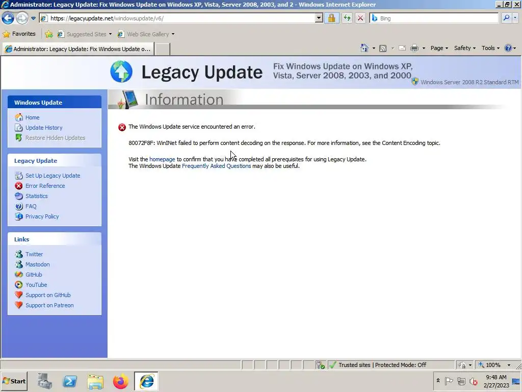Click the Refresh page button
This screenshot has height=392, width=522.
click(347, 18)
